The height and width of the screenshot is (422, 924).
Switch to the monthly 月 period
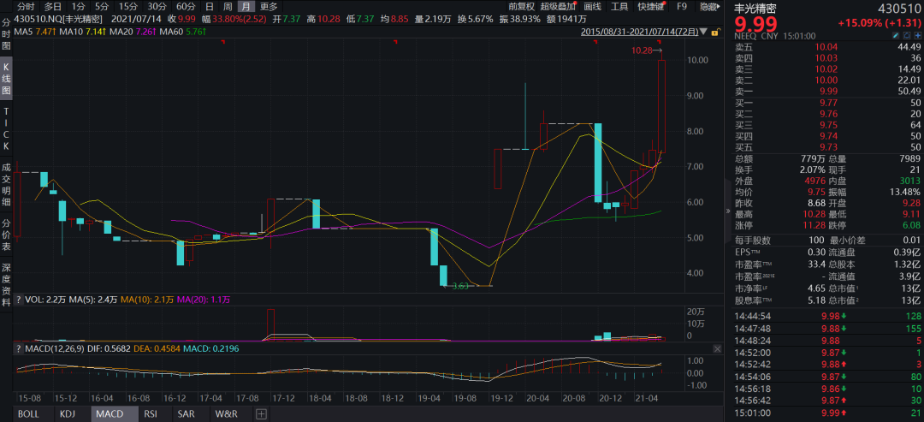(246, 6)
